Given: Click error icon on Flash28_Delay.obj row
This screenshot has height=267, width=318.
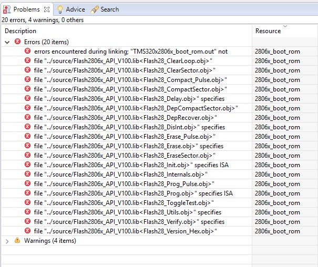Looking at the screenshot, I should (27, 98).
